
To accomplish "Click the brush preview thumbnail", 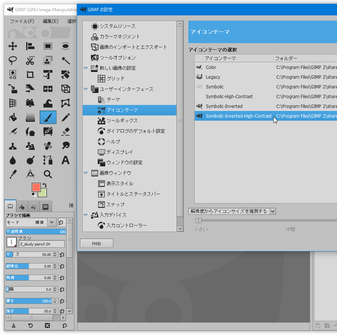I will 11,242.
